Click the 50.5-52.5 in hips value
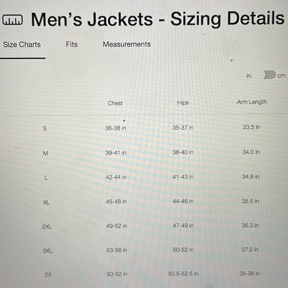 click(x=183, y=274)
